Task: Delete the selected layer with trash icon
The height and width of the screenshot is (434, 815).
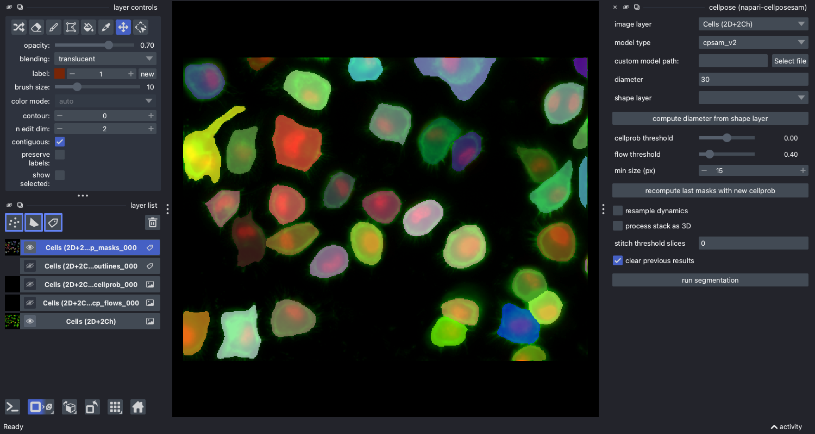Action: 153,222
